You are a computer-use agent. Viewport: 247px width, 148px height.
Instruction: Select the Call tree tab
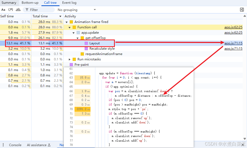[x=50, y=3]
